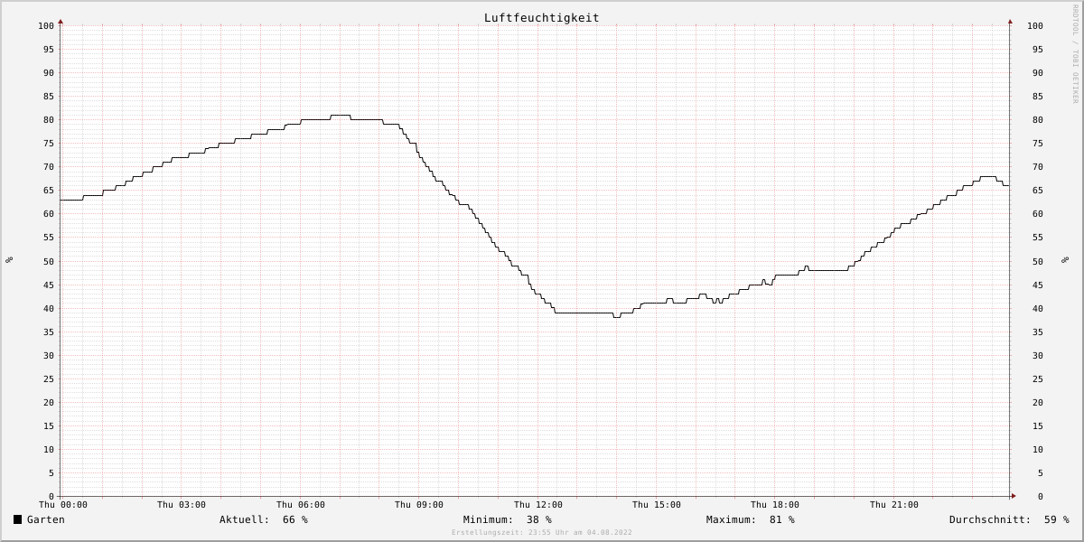Click the Aktuell 66 % value
Screen dimensions: 1084x542
(x=295, y=519)
